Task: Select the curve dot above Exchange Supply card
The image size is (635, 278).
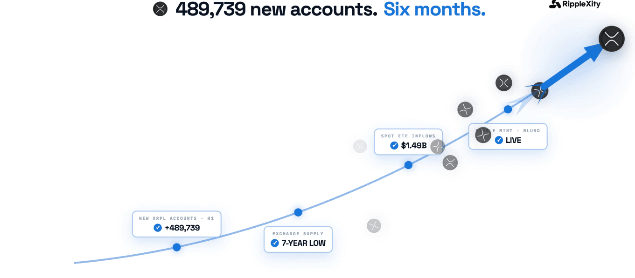Action: click(298, 212)
